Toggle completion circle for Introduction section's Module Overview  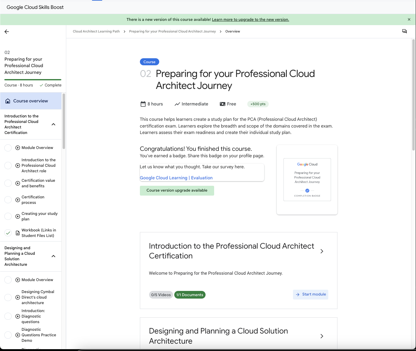pyautogui.click(x=8, y=148)
